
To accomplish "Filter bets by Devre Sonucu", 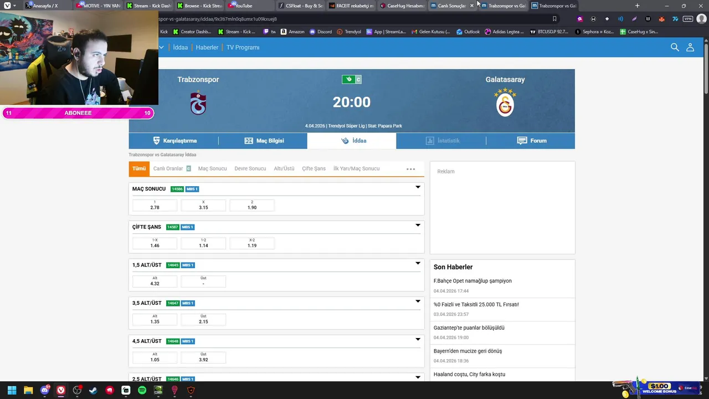I will tap(250, 168).
